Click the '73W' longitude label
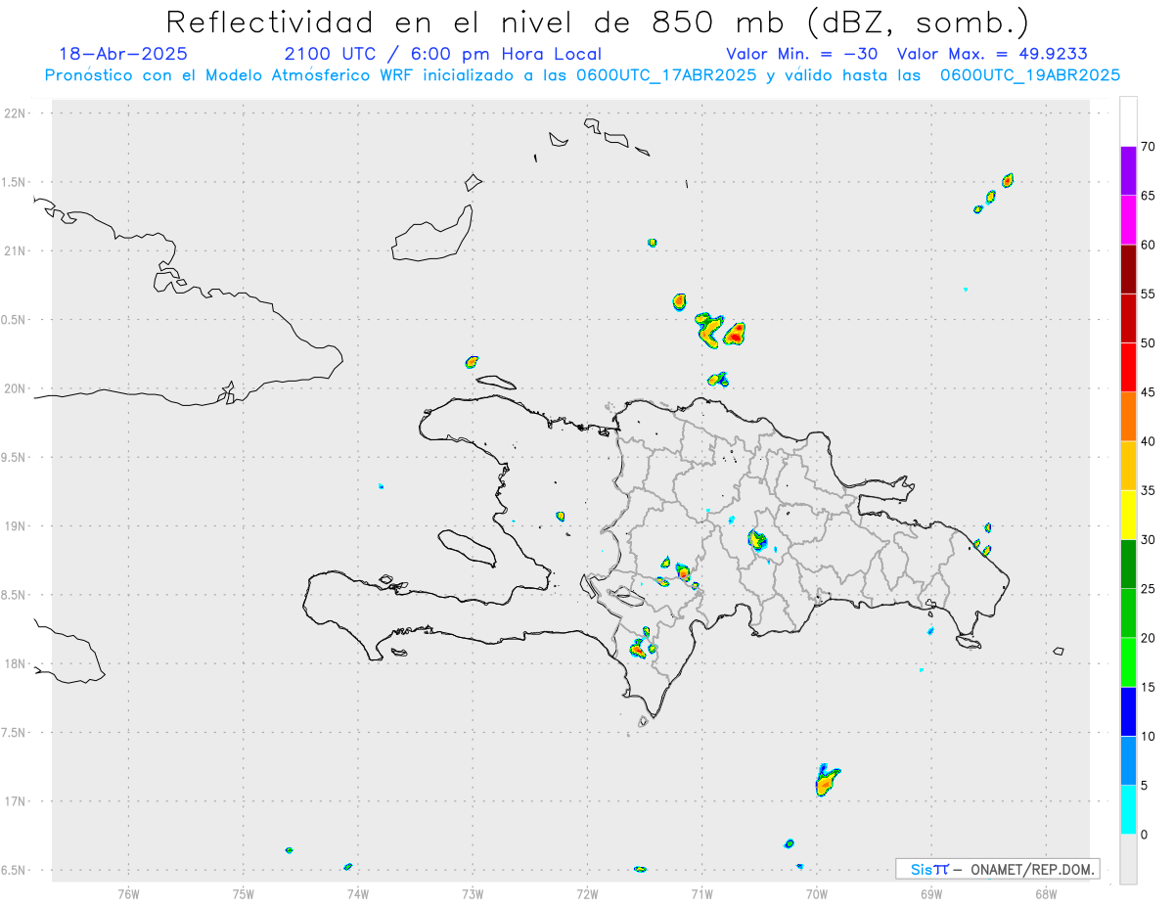Screen dimensions: 1174x907 pyautogui.click(x=473, y=893)
